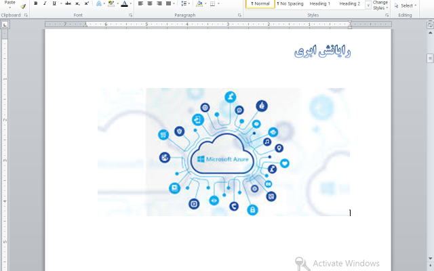The width and height of the screenshot is (434, 271).
Task: Toggle Italic formatting
Action: coord(45,3)
